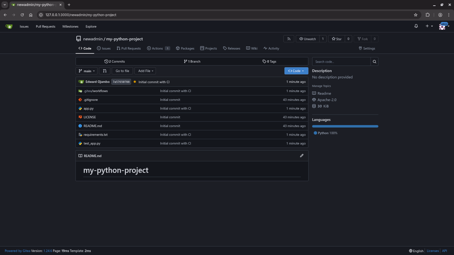This screenshot has width=454, height=255.
Task: Click the requirements.txt file icon
Action: [80, 135]
